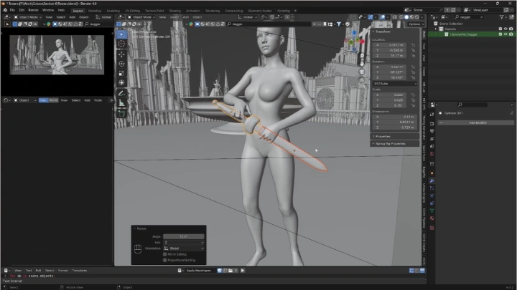
Task: Collapse the Camera collection tree arrow
Action: pos(436,29)
